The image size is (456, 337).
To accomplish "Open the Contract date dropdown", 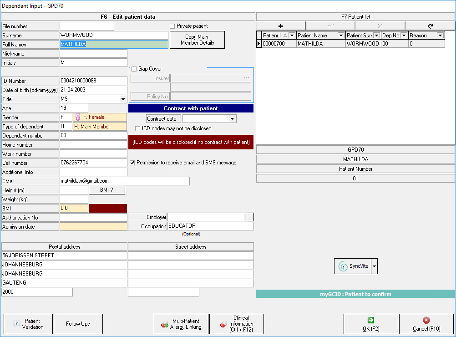I will click(x=232, y=119).
